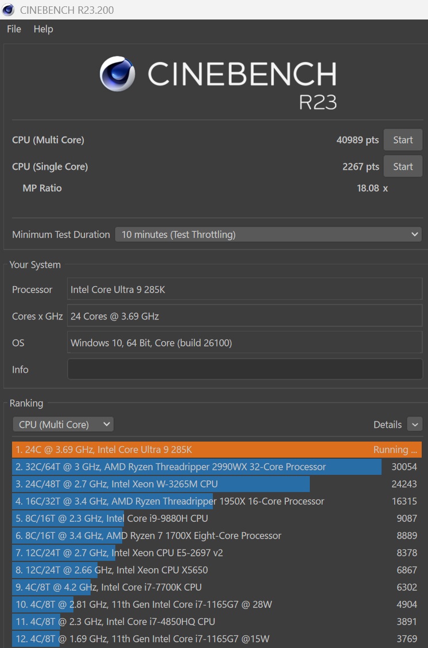Click the CPU (Single Core) test label
The width and height of the screenshot is (428, 648).
50,166
